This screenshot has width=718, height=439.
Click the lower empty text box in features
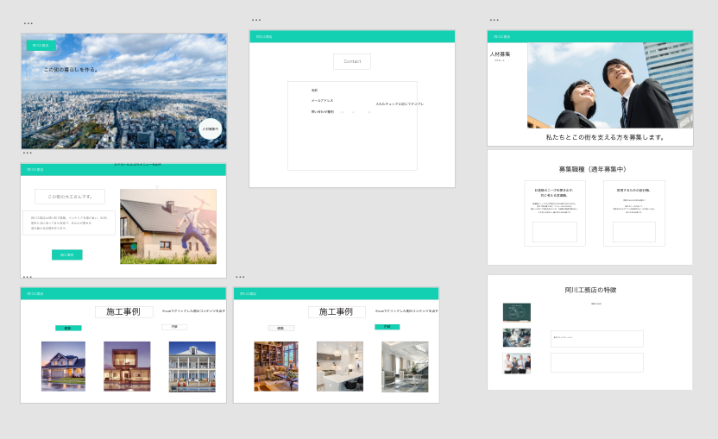click(596, 362)
